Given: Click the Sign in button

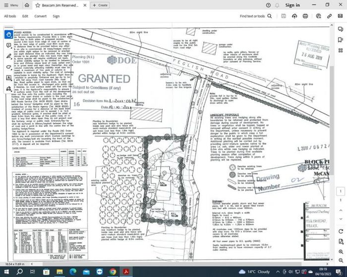Looking at the screenshot, I should [292, 5].
